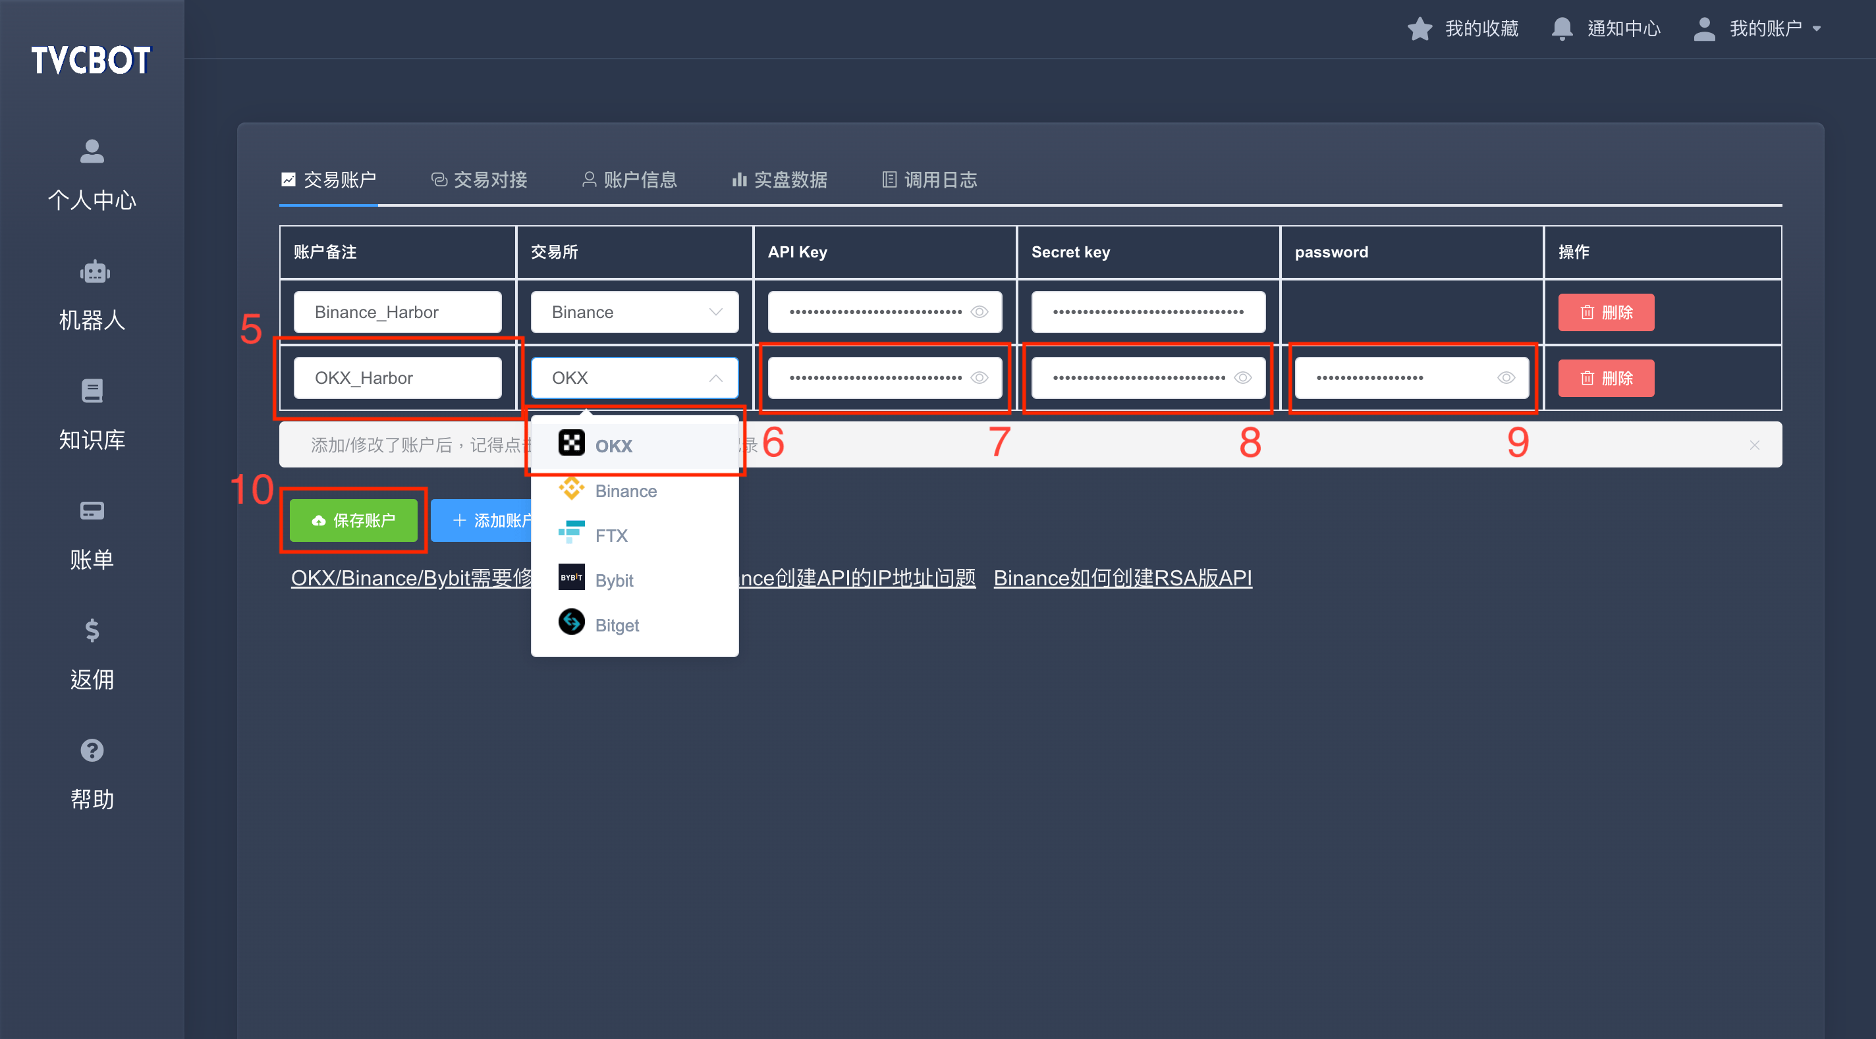Switch to the 实盘数据 tab

tap(779, 180)
